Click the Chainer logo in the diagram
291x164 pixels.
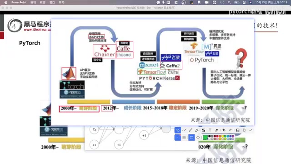[x=105, y=51]
